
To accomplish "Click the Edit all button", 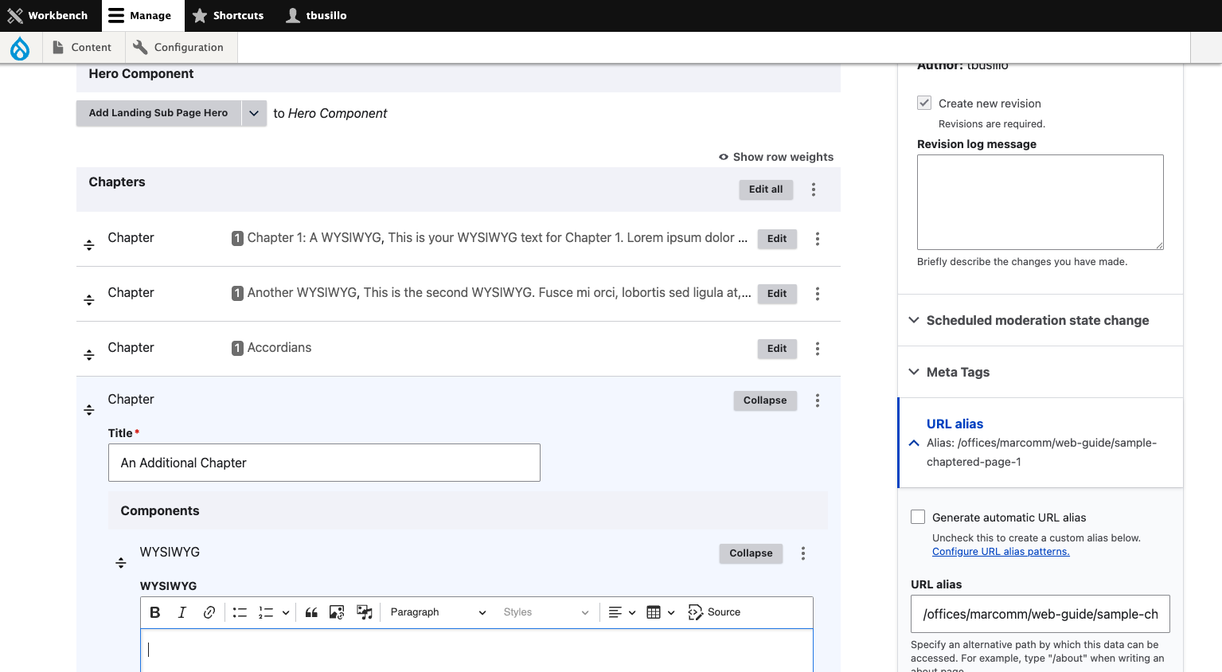I will point(766,189).
